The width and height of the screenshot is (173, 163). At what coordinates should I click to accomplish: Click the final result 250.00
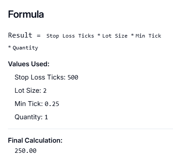pos(26,151)
